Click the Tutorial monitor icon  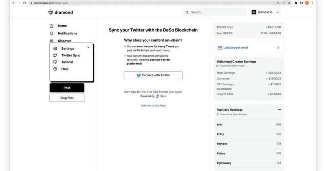55,62
